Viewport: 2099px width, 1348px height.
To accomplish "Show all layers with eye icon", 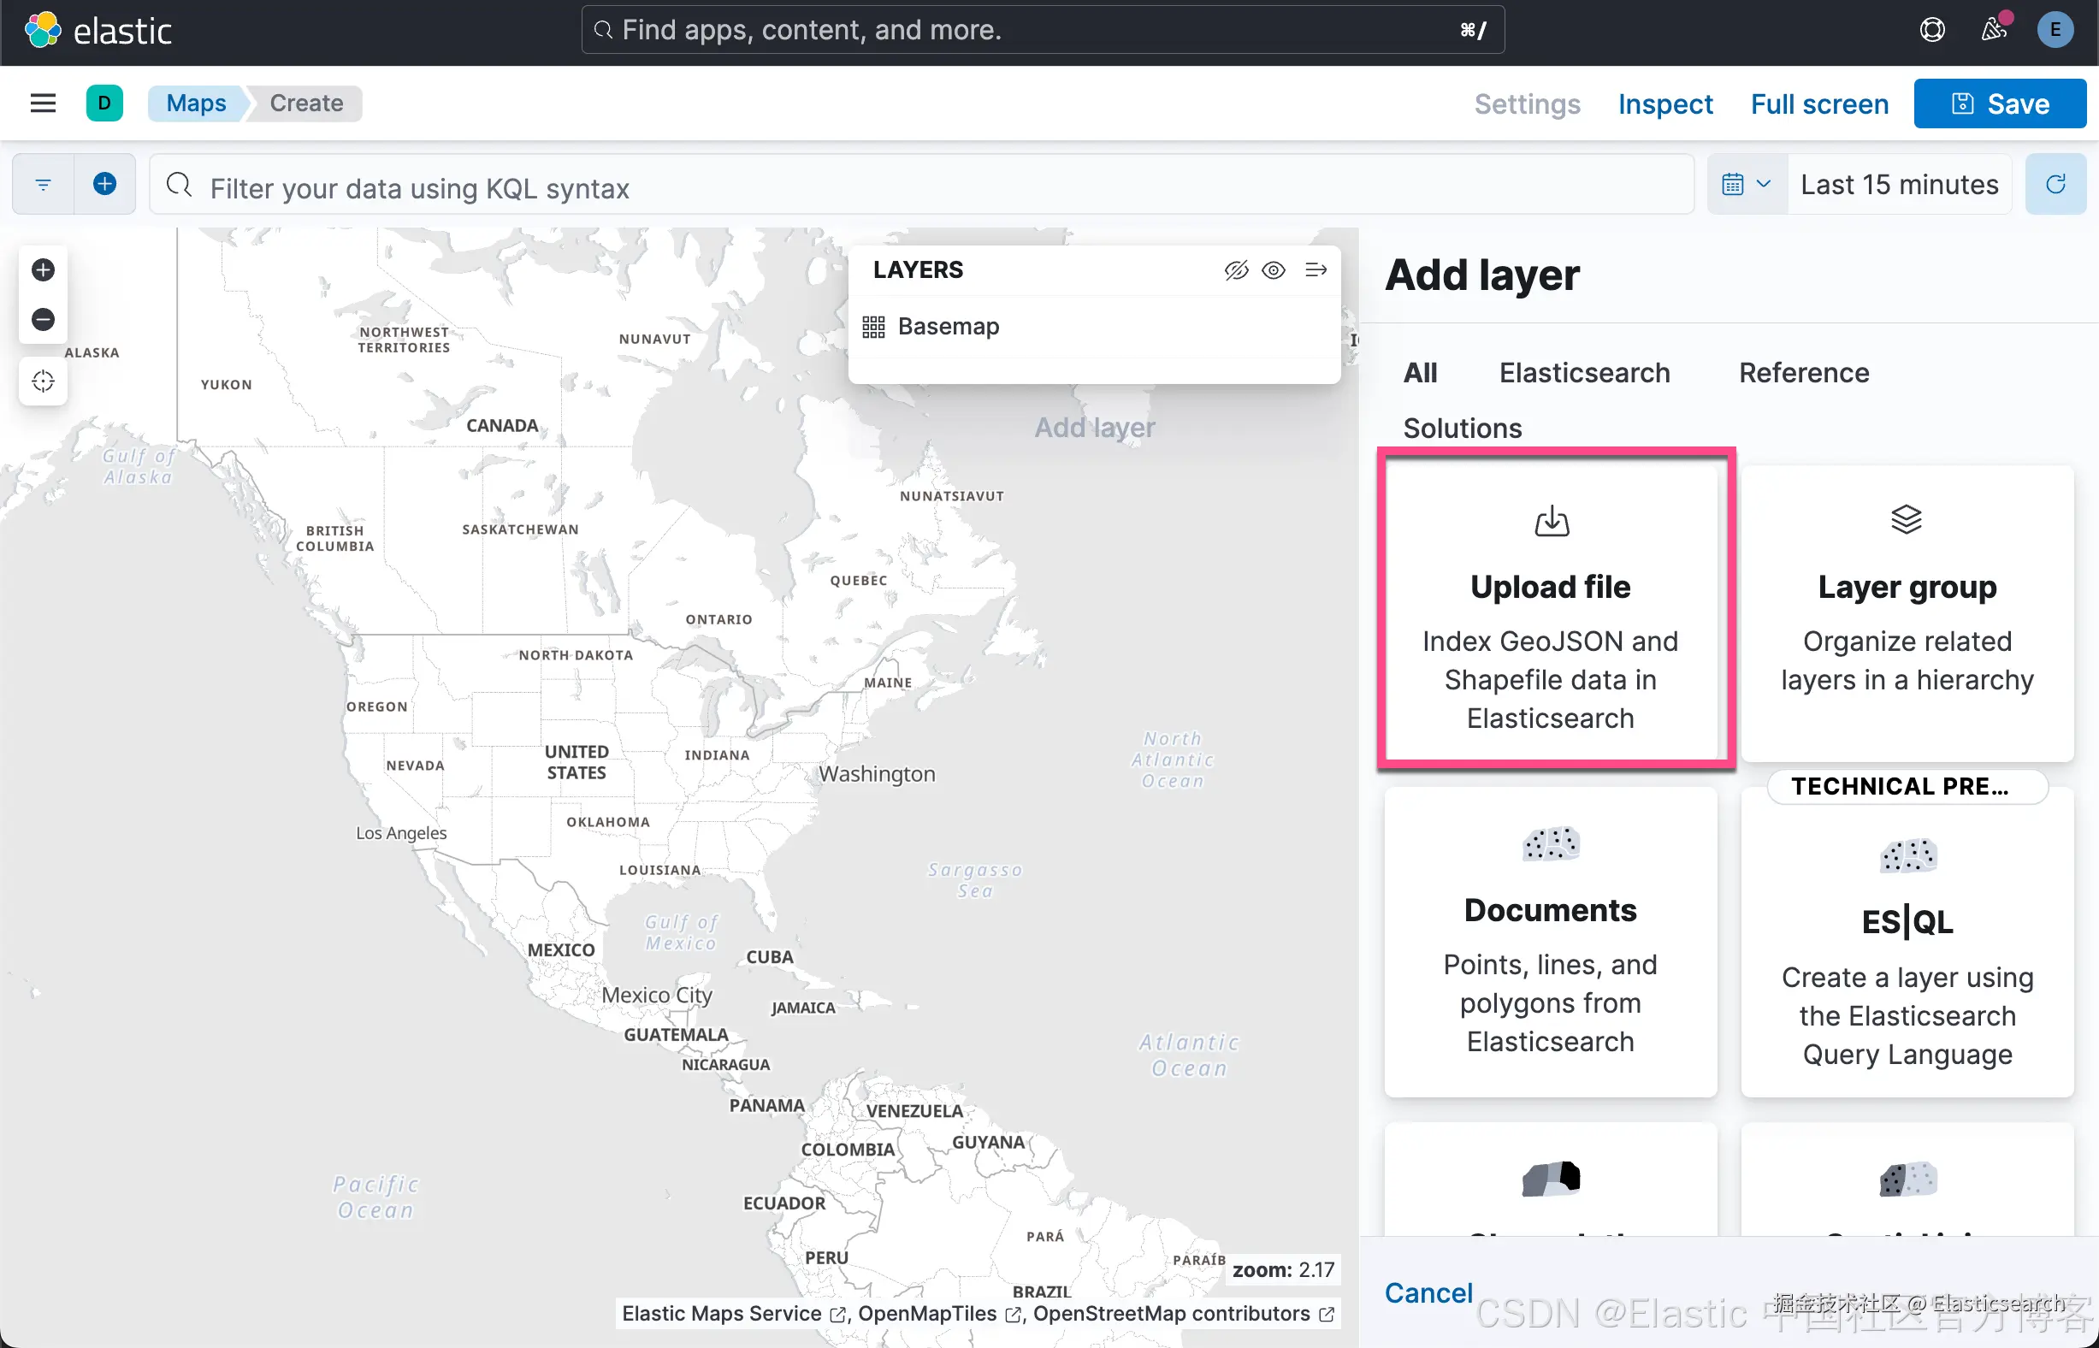I will (x=1274, y=269).
